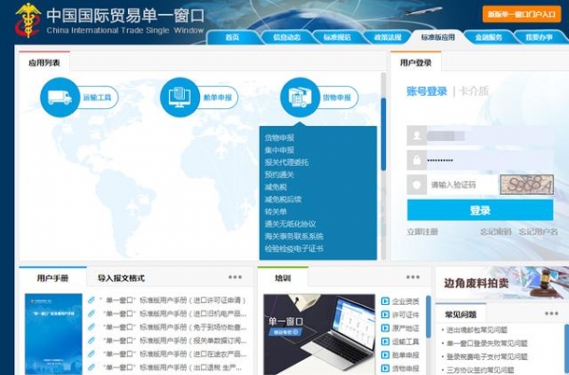Expand the 培训 panel three-dot menu
Screen dimensions: 569x375
(x=413, y=277)
